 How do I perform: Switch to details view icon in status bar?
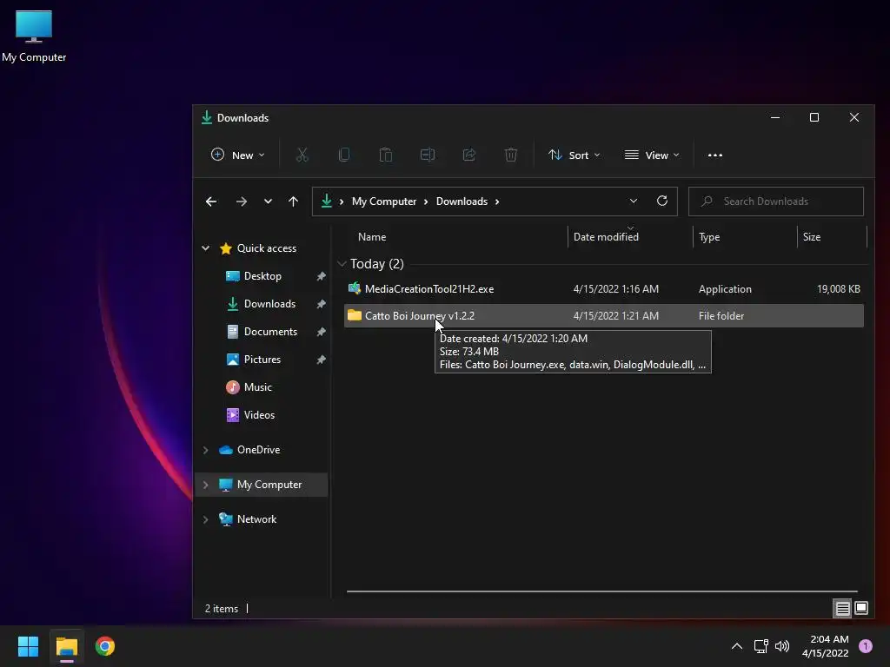843,609
